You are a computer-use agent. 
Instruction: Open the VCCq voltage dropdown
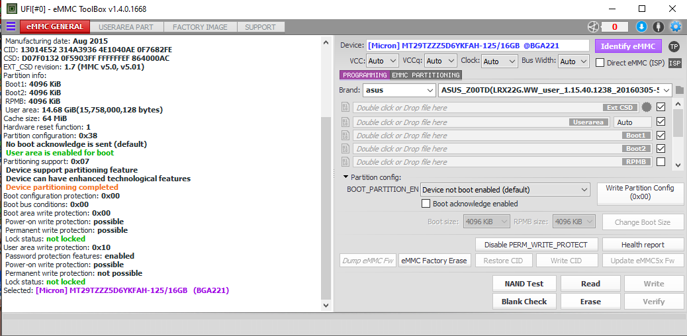tap(441, 61)
